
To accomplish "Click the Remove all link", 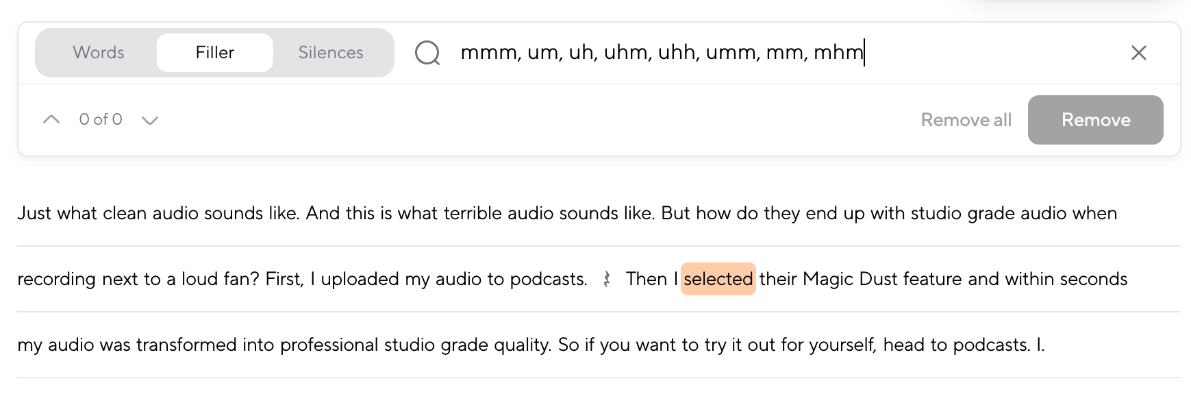I will pyautogui.click(x=966, y=120).
